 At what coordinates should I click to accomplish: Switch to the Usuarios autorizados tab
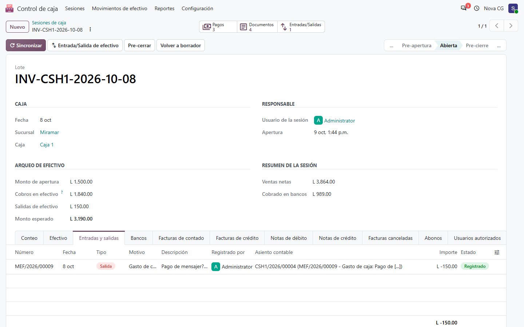tap(477, 238)
